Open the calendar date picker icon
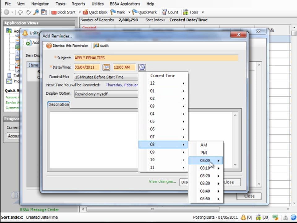The width and height of the screenshot is (297, 223). (106, 67)
